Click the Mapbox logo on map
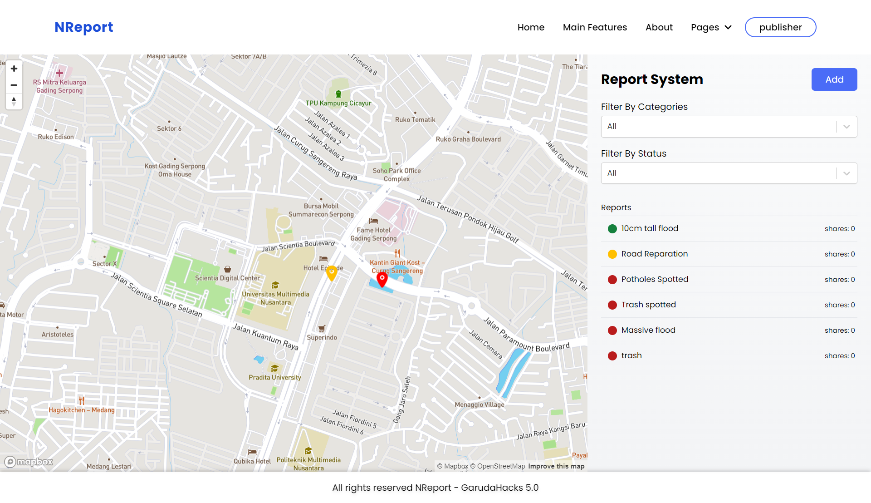The height and width of the screenshot is (503, 871). point(29,462)
